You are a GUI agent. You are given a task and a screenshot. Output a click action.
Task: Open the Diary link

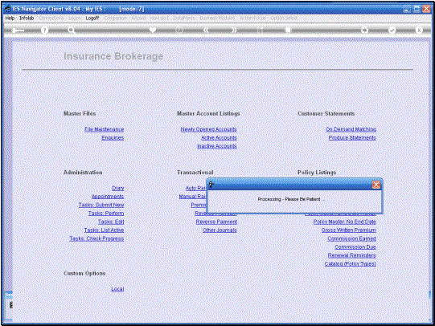click(118, 188)
